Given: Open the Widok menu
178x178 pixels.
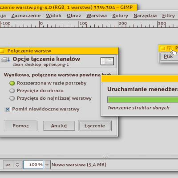Looking at the screenshot, I should coord(53,16).
